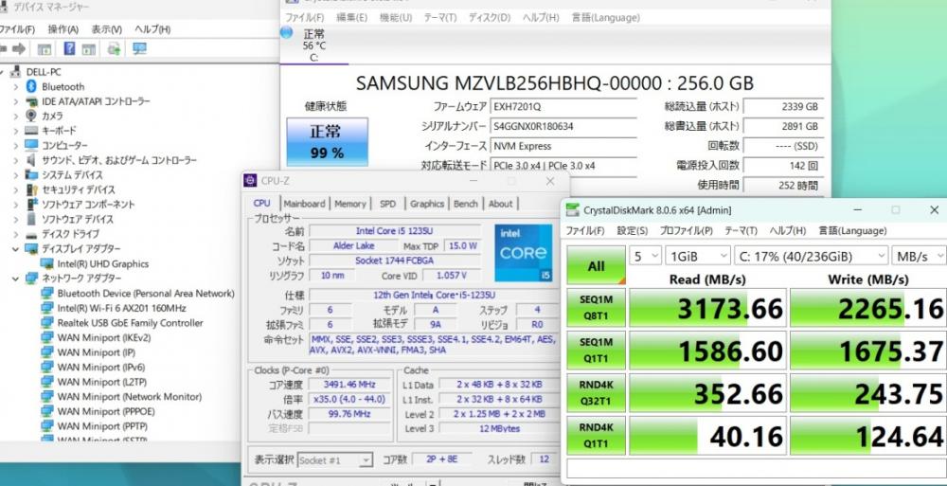Click the help icon in Device Manager toolbar

pyautogui.click(x=69, y=48)
